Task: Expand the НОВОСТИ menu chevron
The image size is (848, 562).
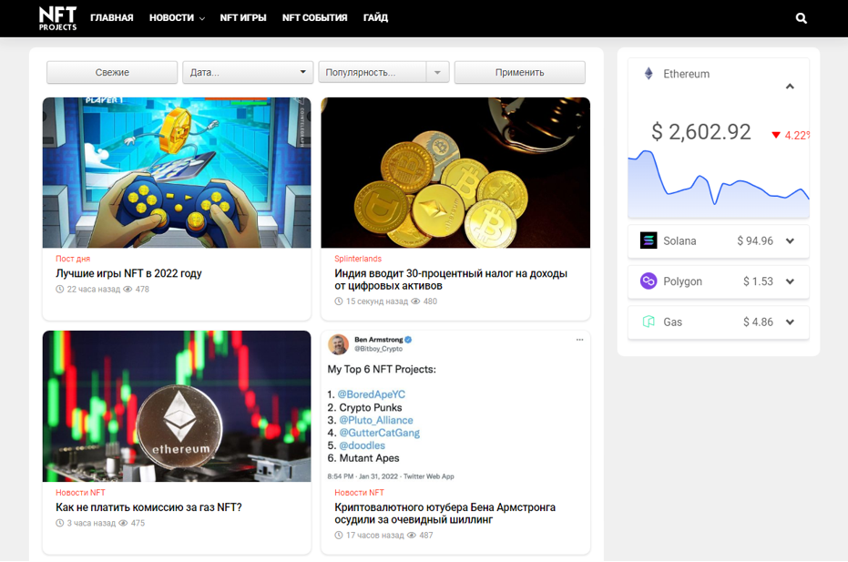Action: tap(202, 18)
